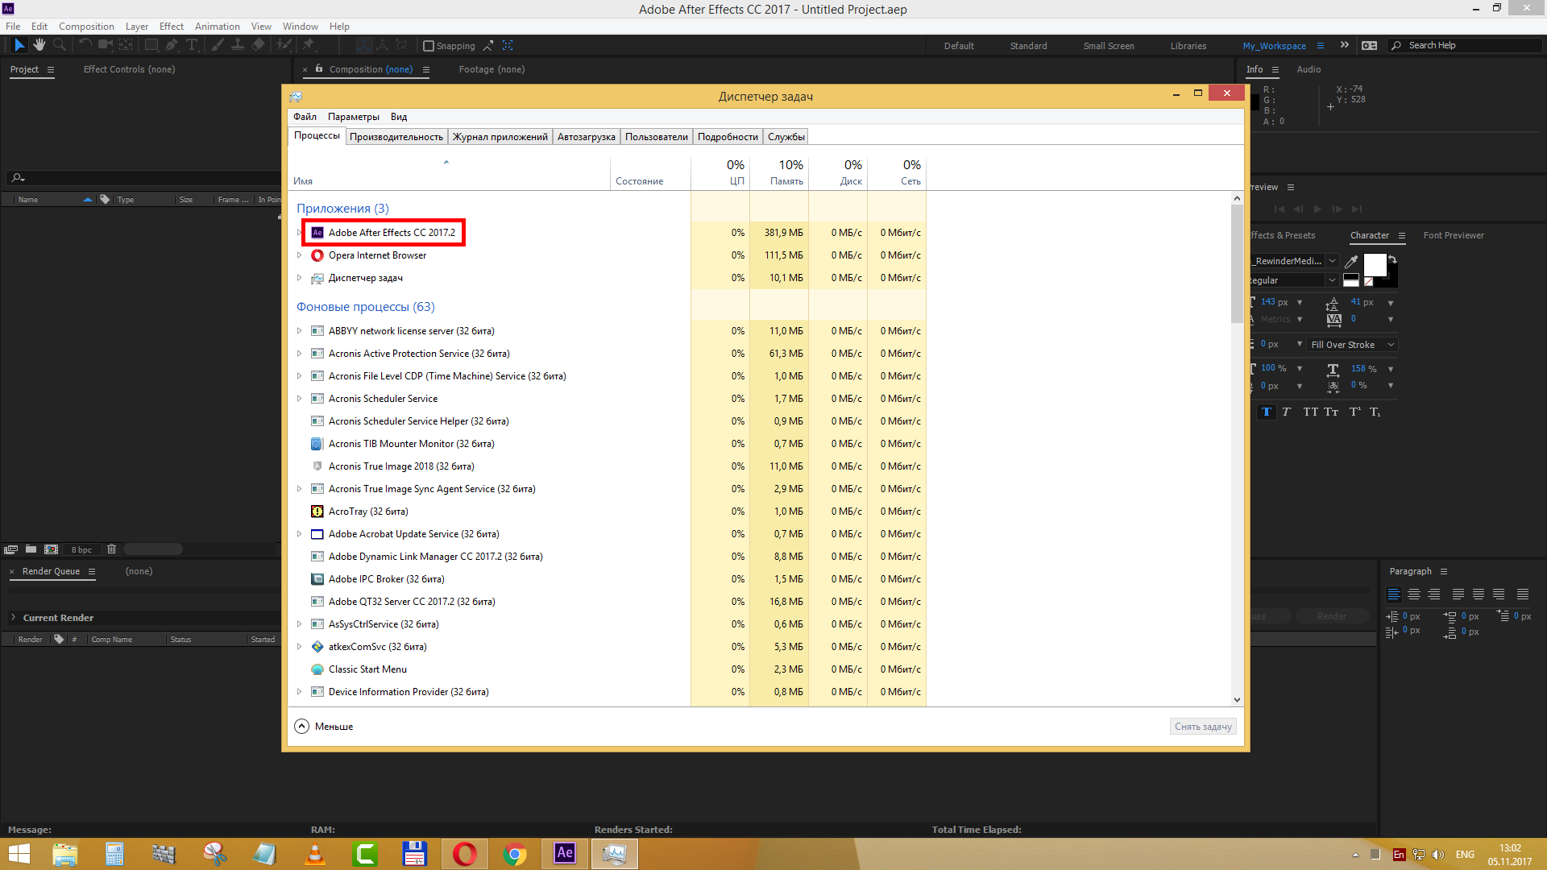
Task: Select the Eraser tool in After Effects
Action: click(x=258, y=45)
